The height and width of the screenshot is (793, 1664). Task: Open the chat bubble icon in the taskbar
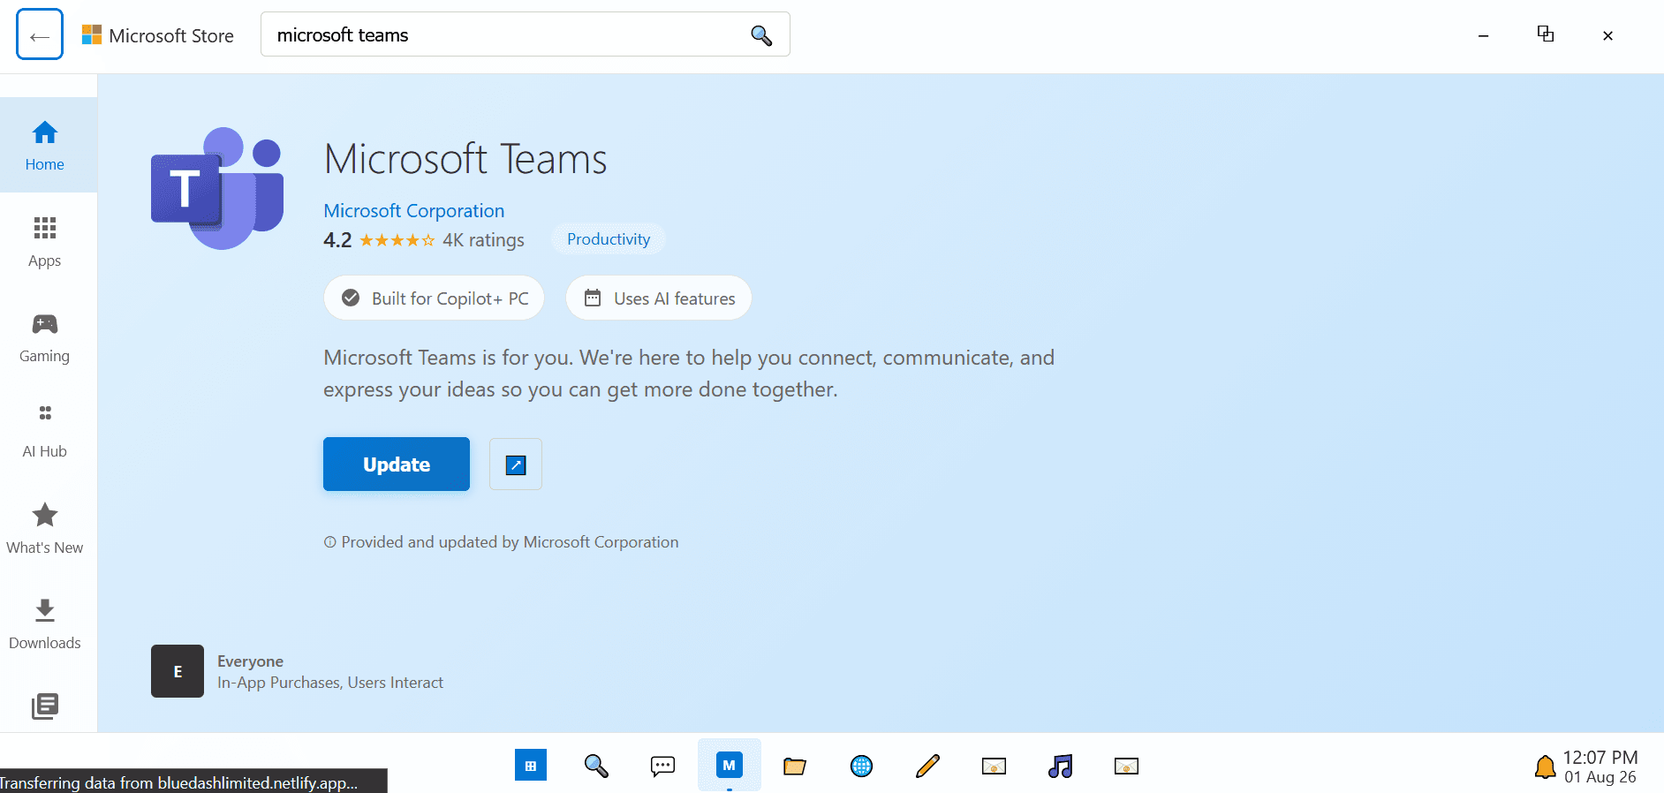[x=662, y=766]
